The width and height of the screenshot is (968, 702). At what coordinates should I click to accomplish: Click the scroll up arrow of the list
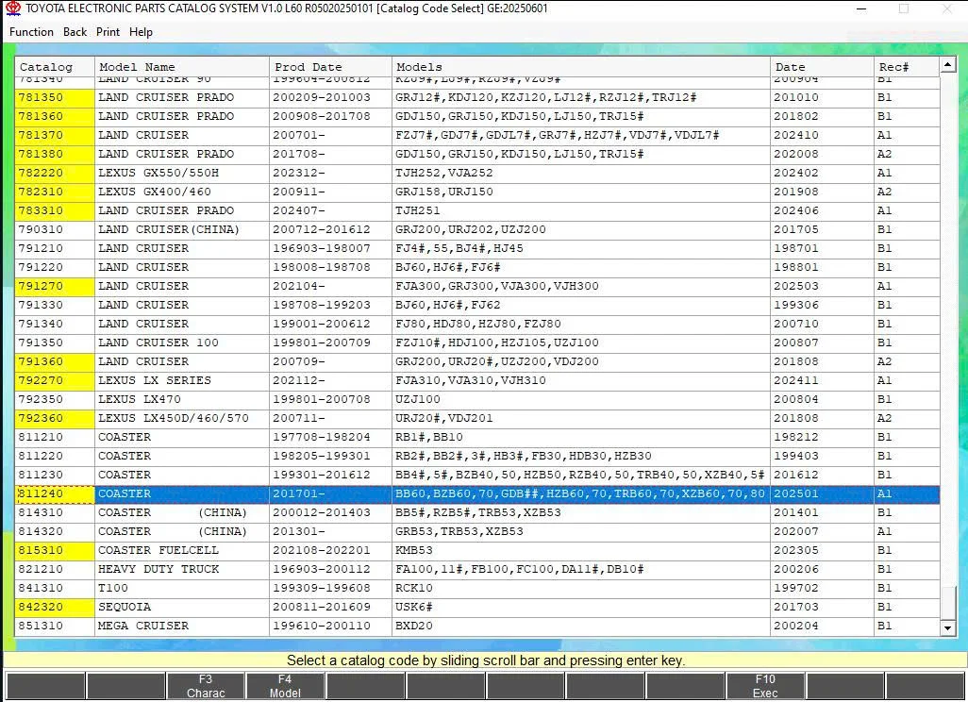(947, 65)
